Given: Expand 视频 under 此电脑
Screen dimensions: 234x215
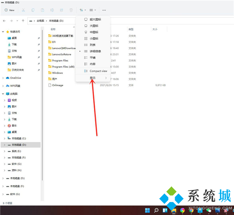Looking at the screenshot, I should point(4,100).
